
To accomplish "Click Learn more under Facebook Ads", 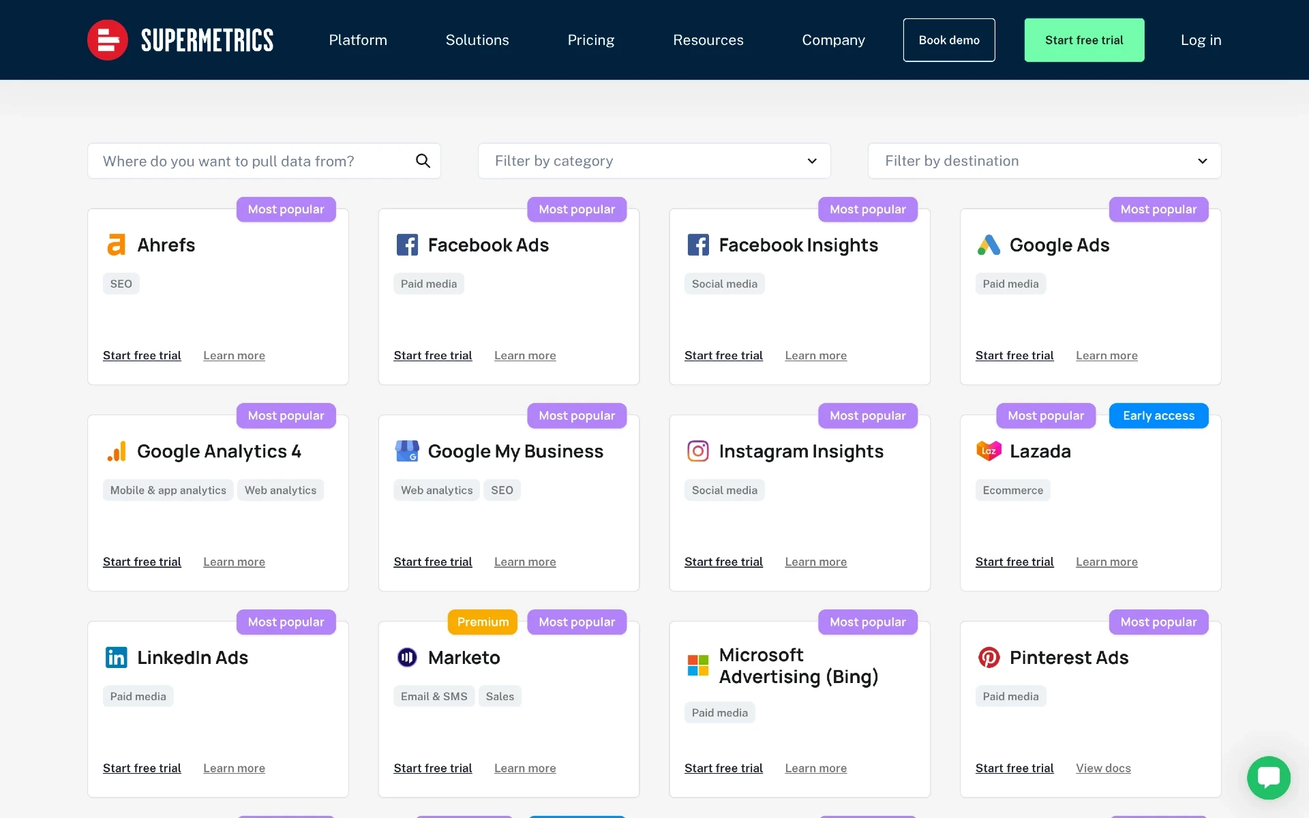I will tap(525, 355).
